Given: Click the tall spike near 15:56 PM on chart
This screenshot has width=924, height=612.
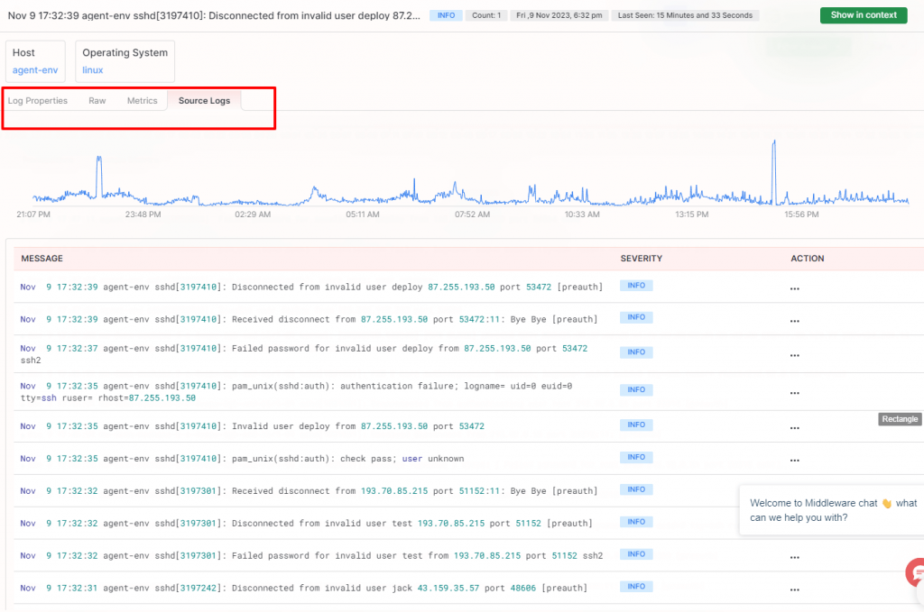Looking at the screenshot, I should tap(774, 170).
